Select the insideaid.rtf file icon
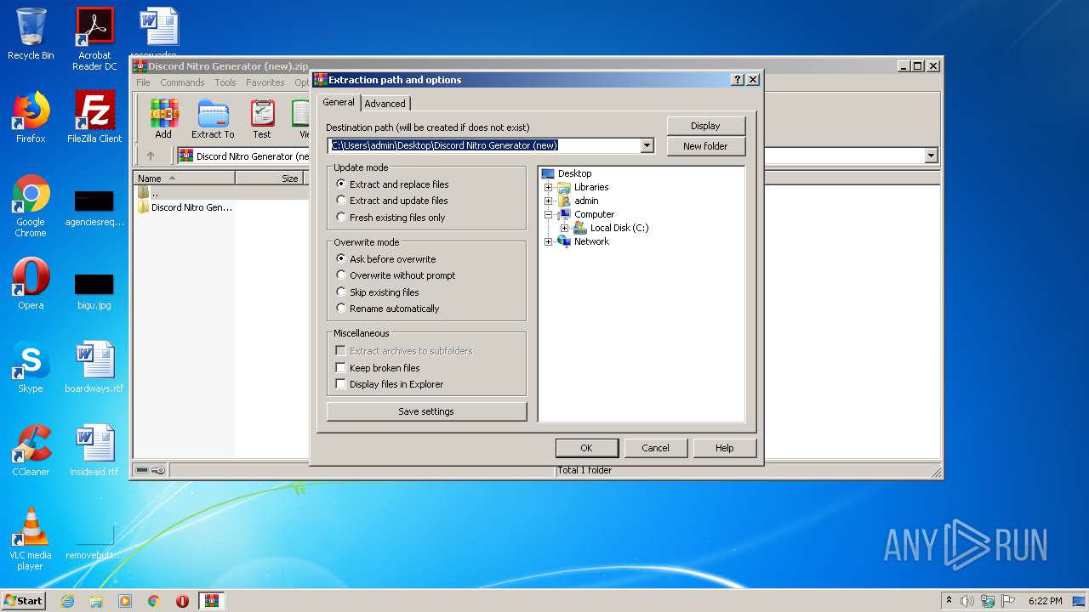1089x612 pixels. (94, 450)
